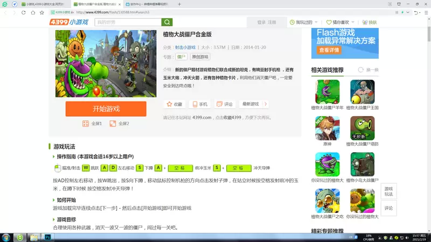Click 查看详情 on the Flash banner
Image resolution: width=431 pixels, height=242 pixels.
coord(329,50)
